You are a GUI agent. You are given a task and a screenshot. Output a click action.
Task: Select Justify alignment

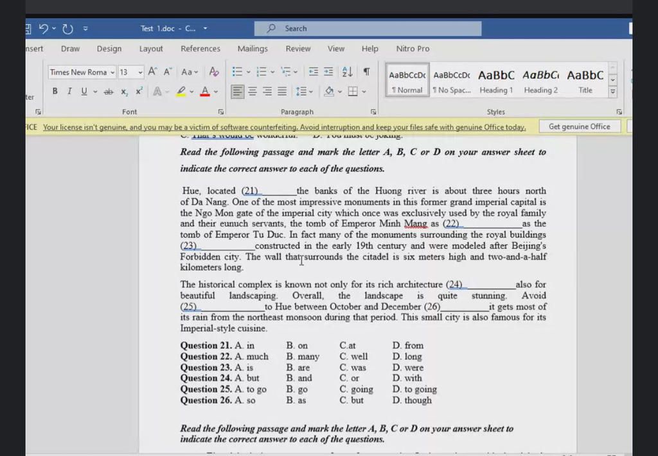pos(283,91)
